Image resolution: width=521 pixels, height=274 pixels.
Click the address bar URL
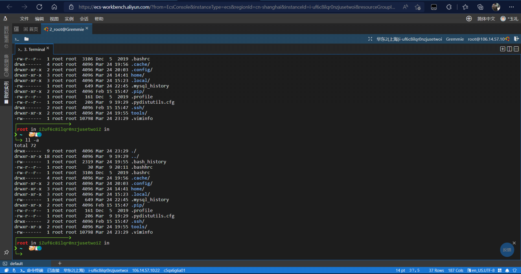(236, 7)
